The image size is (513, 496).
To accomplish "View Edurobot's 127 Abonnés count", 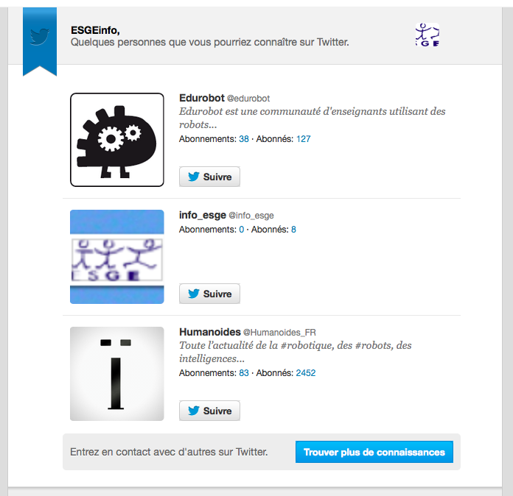I will (303, 139).
